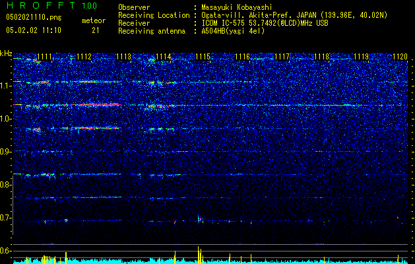The width and height of the screenshot is (415, 264).
Task: Click the HROFFT title text
Action: click(x=41, y=5)
